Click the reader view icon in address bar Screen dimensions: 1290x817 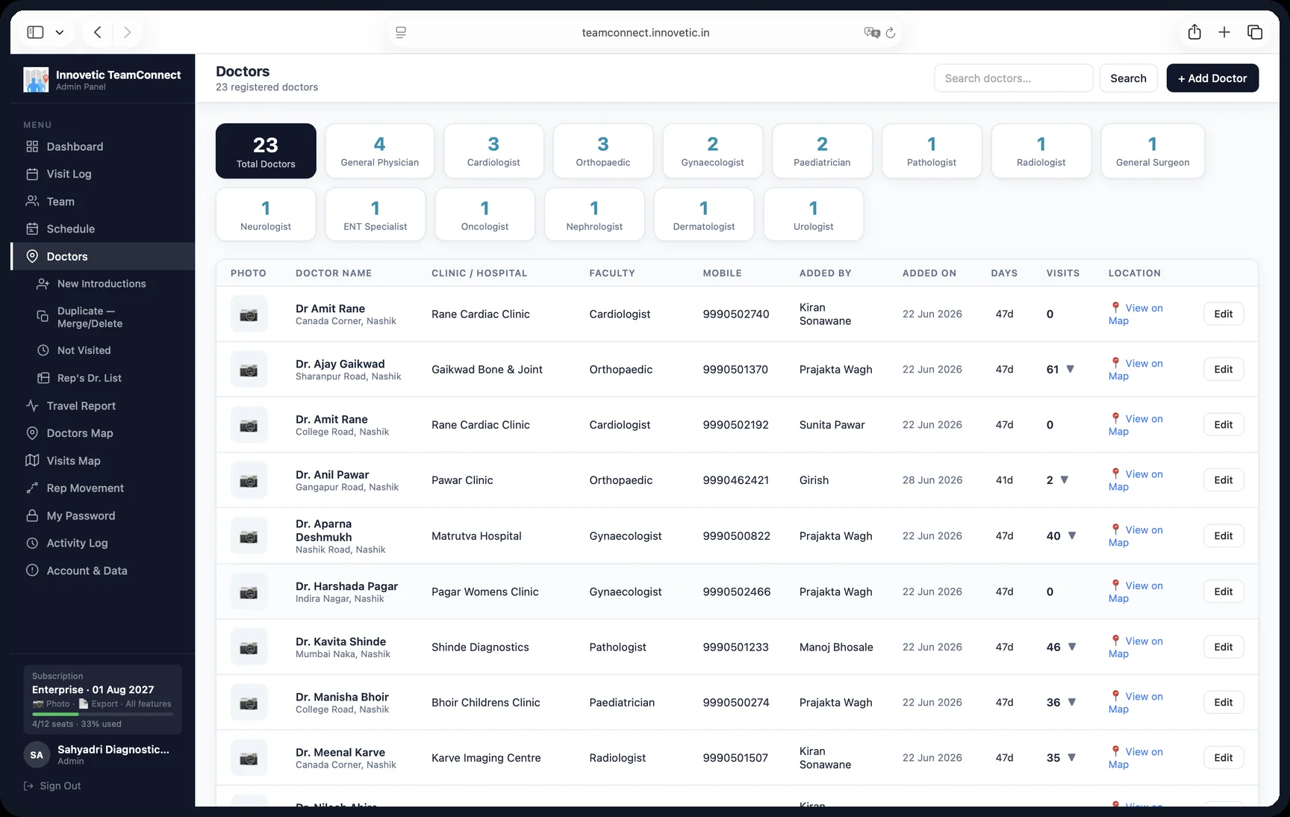(401, 33)
